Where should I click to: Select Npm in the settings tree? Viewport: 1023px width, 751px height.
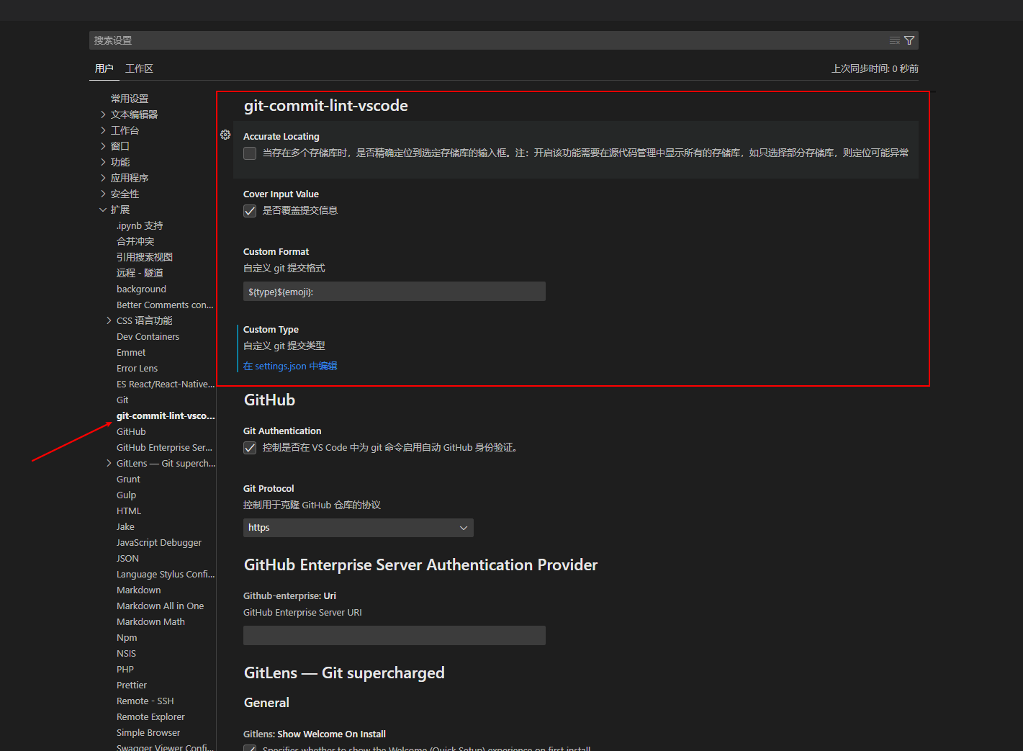coord(127,637)
